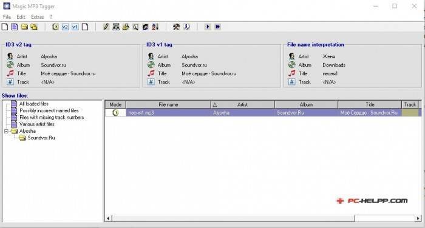Click the horizontal scrollbar right arrow
Viewport: 425px width, 228px height.
418,218
